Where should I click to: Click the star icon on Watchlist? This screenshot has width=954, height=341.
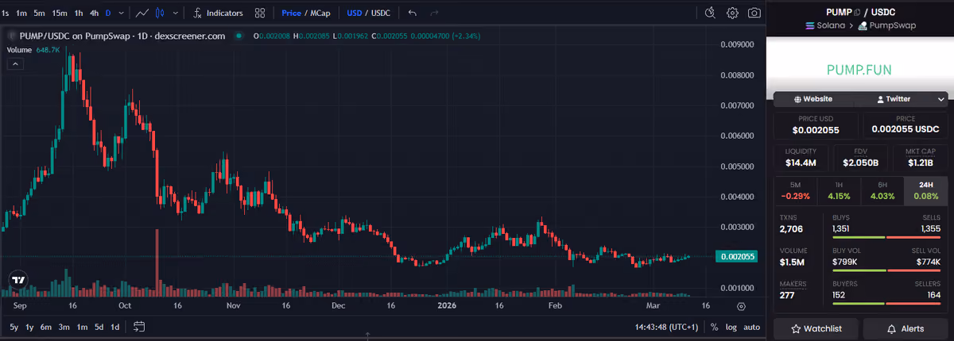coord(795,328)
